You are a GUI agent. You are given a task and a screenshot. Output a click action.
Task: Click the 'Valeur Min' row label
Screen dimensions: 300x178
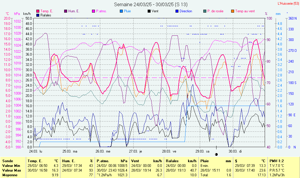coord(11,166)
